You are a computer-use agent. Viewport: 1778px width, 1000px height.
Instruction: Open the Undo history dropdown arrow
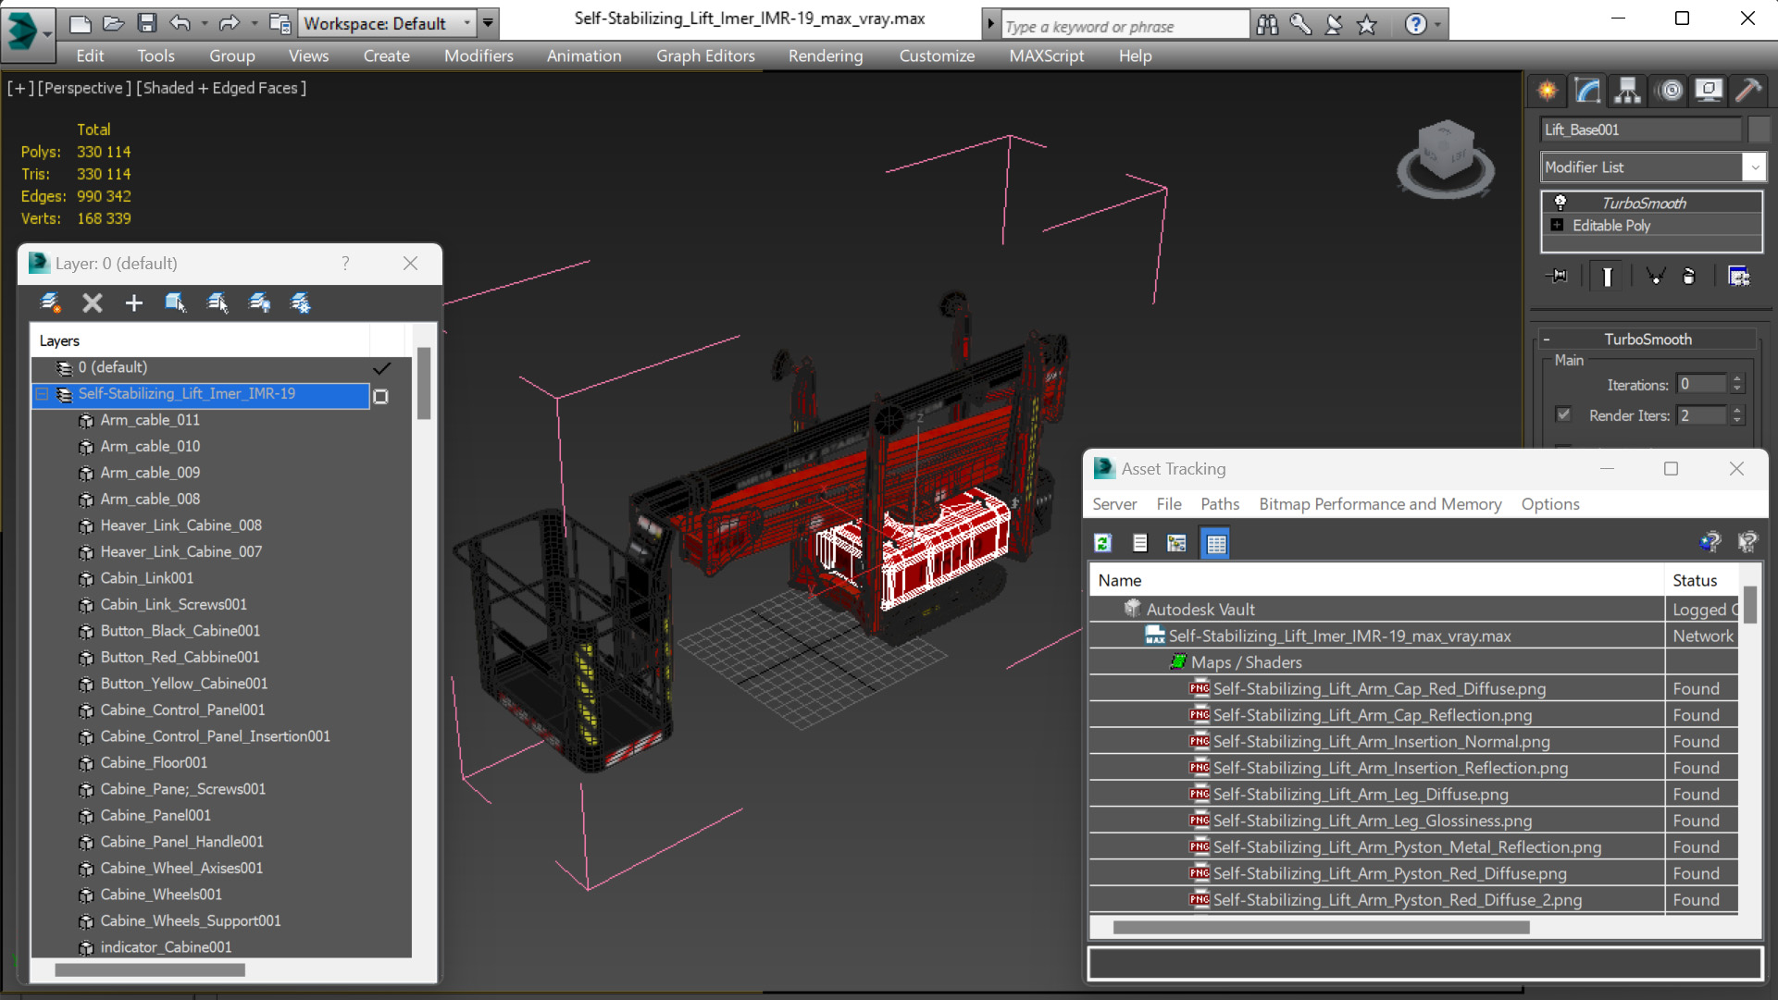pyautogui.click(x=204, y=23)
